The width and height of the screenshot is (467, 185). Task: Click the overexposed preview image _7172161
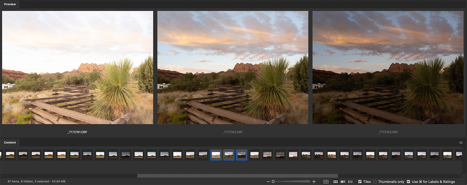click(x=77, y=67)
